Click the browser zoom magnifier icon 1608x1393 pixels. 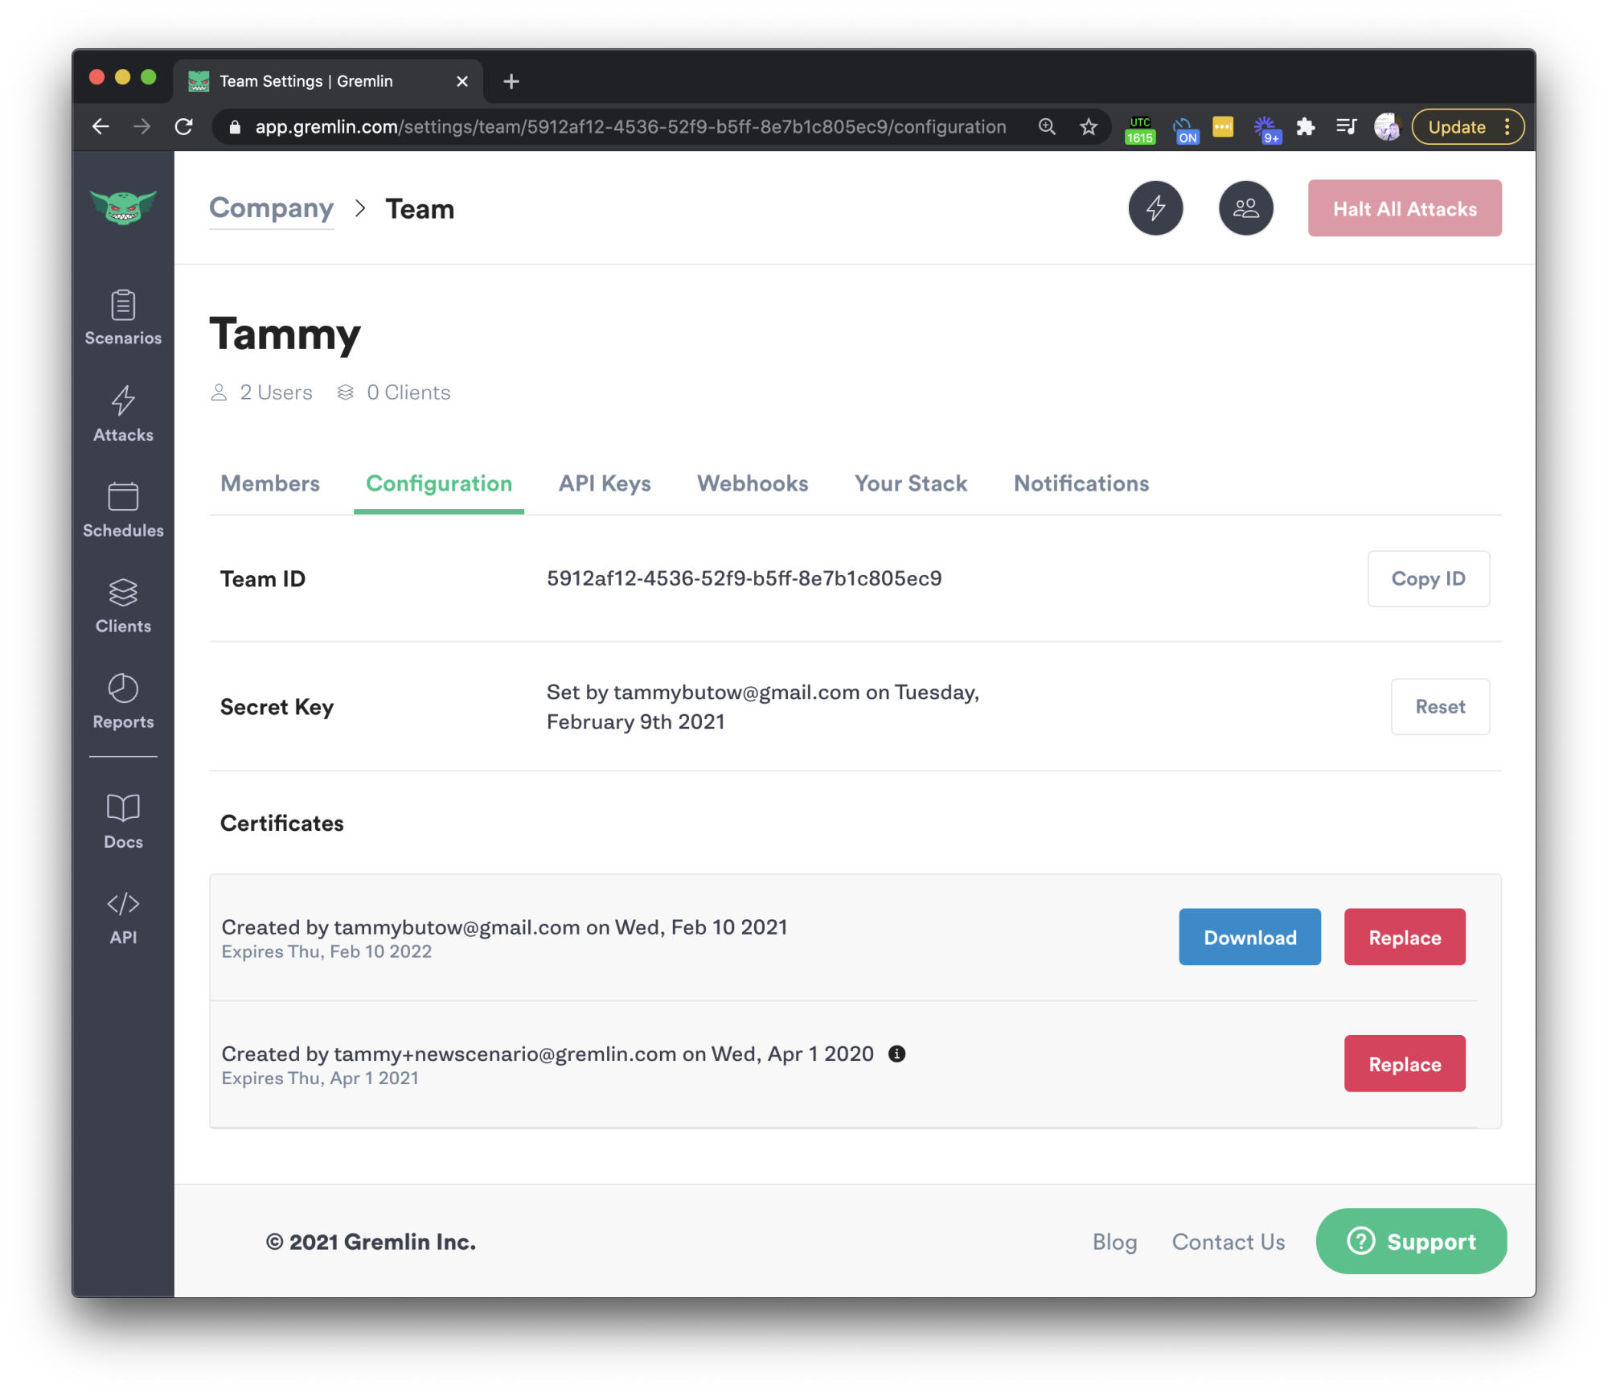click(1047, 127)
